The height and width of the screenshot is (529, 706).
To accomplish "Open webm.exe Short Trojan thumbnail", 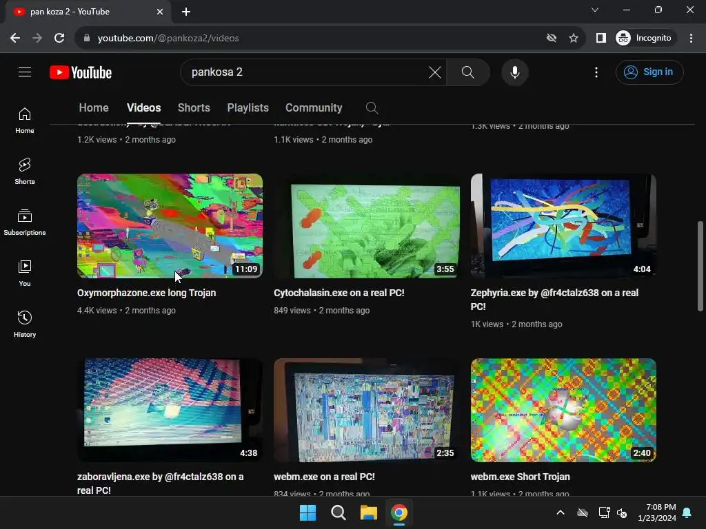I will (563, 410).
